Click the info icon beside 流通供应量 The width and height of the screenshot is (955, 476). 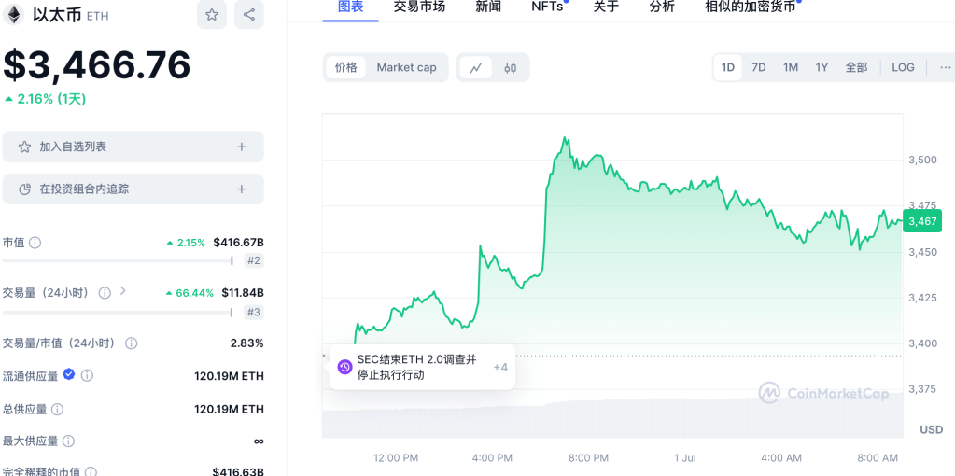pyautogui.click(x=87, y=375)
